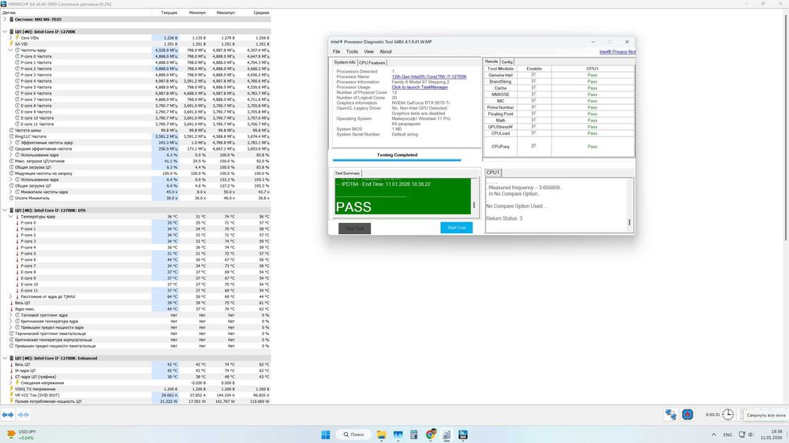The height and width of the screenshot is (443, 789).
Task: Switch to Config tab
Action: pos(507,61)
